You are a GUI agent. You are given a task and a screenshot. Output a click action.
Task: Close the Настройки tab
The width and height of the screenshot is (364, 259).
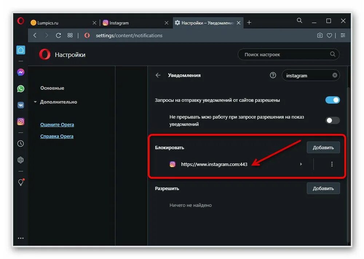239,23
